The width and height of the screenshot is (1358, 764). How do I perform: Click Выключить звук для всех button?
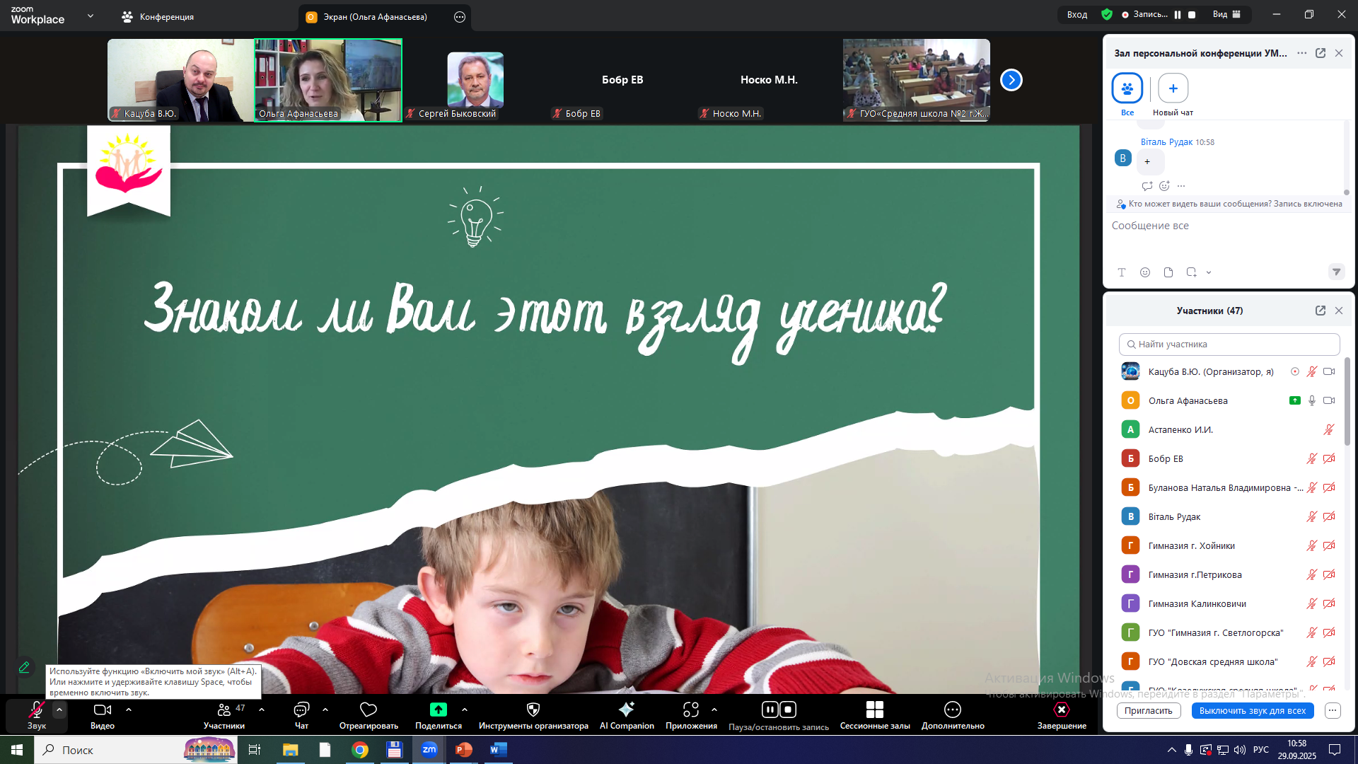[1252, 711]
